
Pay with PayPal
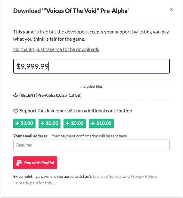tap(35, 163)
